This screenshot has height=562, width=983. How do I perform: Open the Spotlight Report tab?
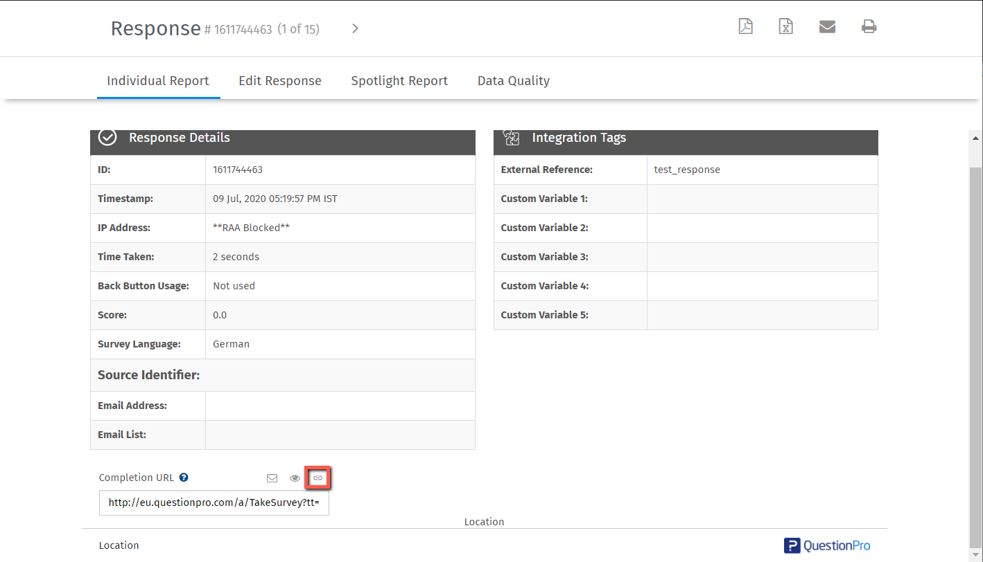point(399,81)
